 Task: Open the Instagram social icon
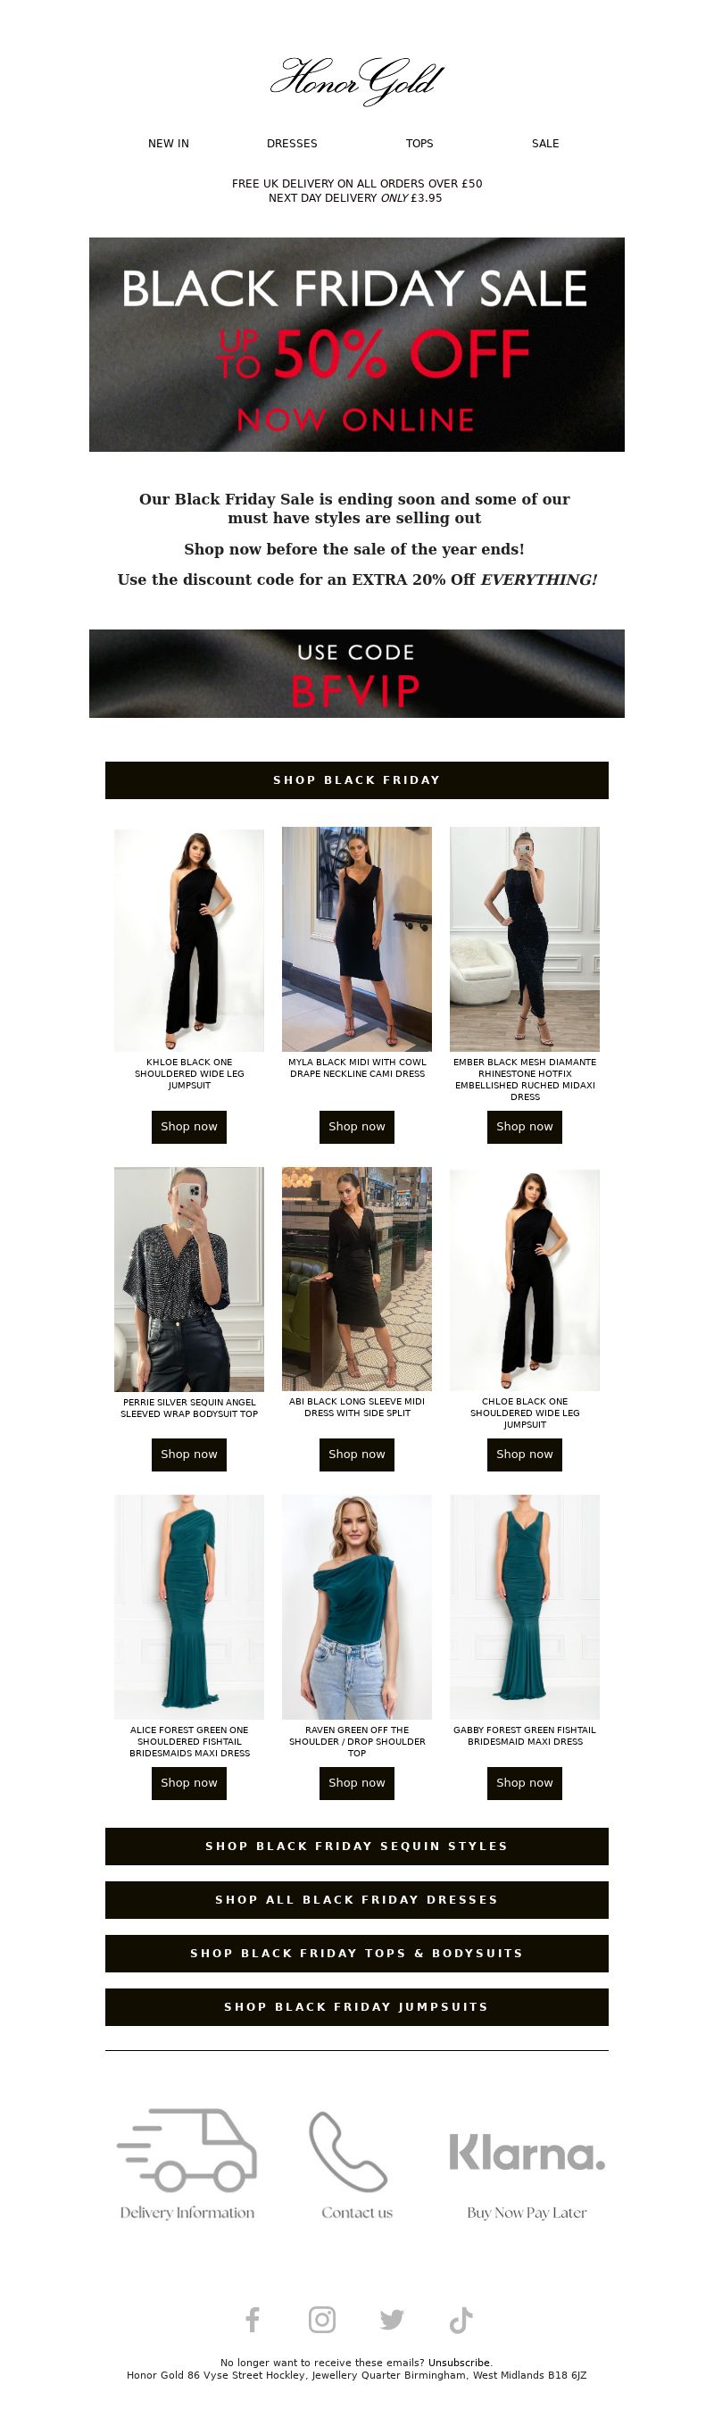coord(322,2319)
